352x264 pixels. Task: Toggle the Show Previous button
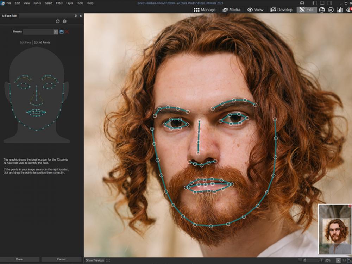pyautogui.click(x=95, y=260)
